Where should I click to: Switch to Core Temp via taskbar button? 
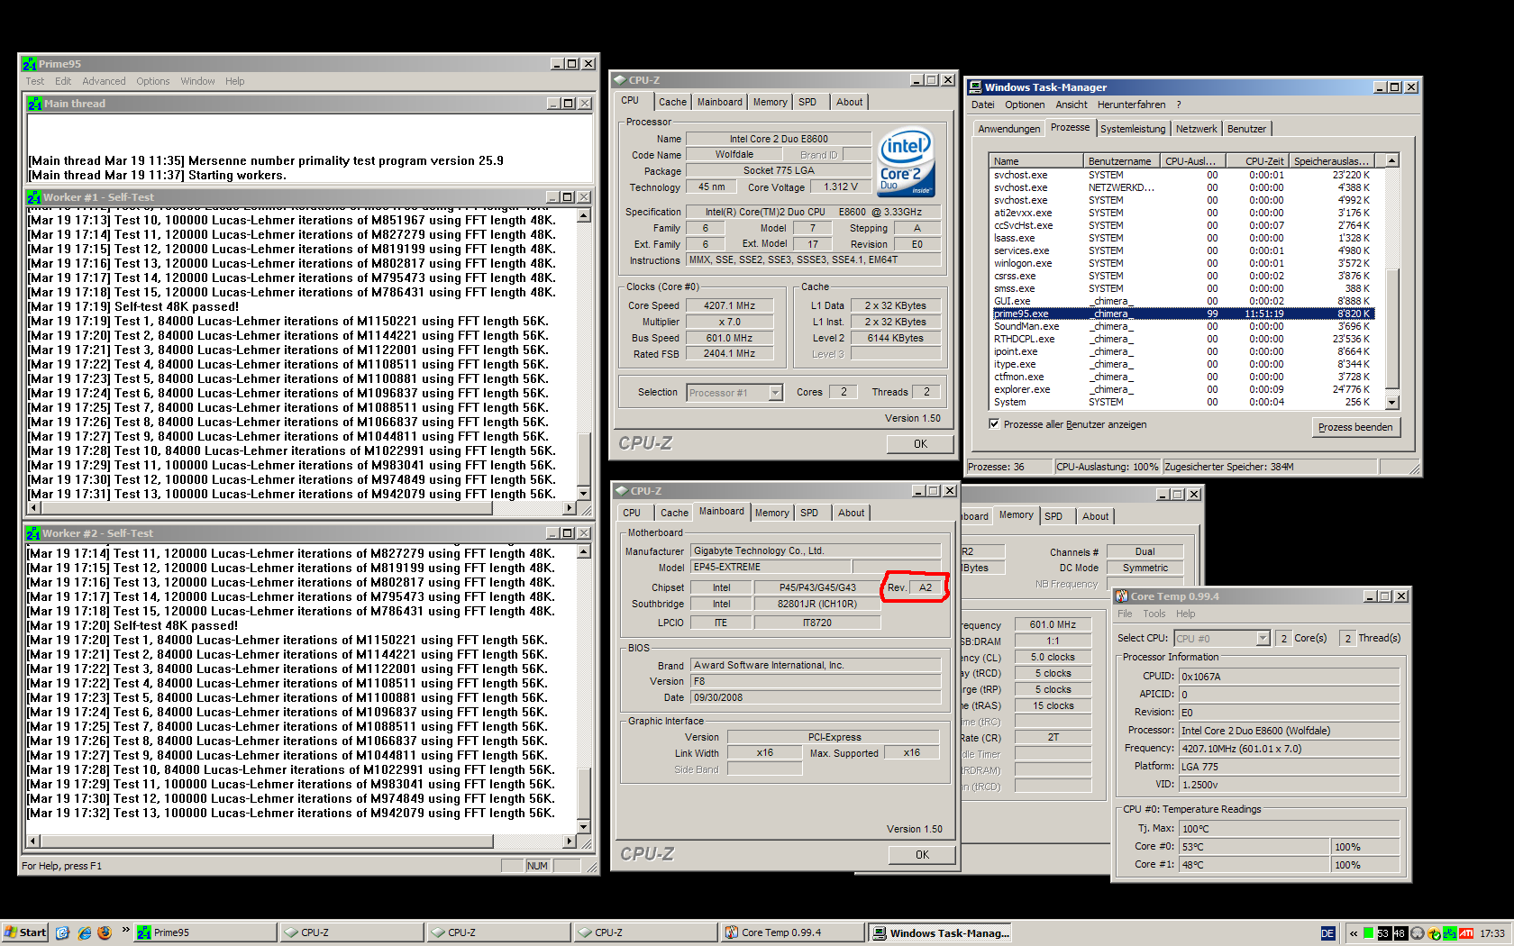click(792, 932)
